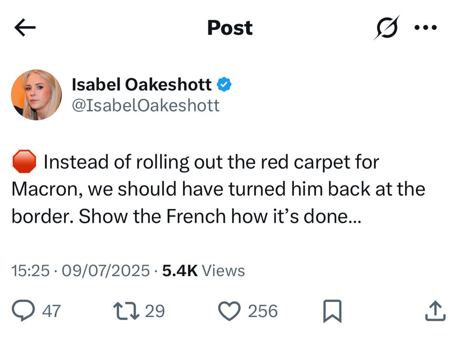Click the display name Isabel Oakeshott
The image size is (460, 347).
142,85
